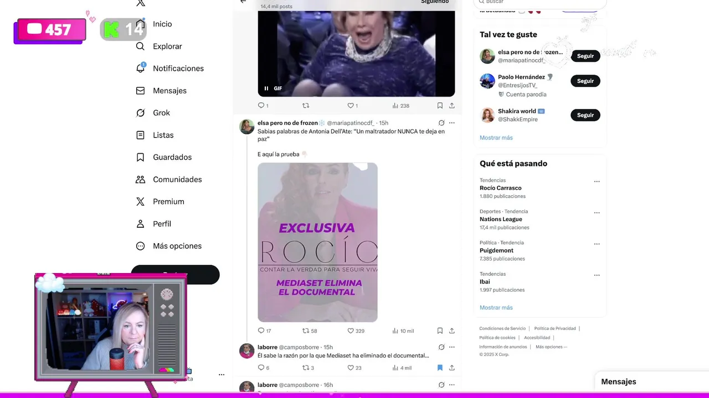Remove bookmark from laborre 15h post
Screen dimensions: 709x398
[440, 368]
